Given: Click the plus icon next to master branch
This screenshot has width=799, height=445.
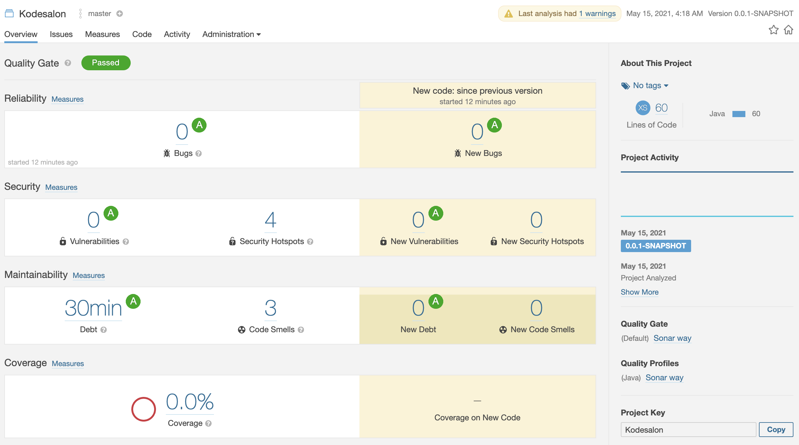Looking at the screenshot, I should point(120,14).
